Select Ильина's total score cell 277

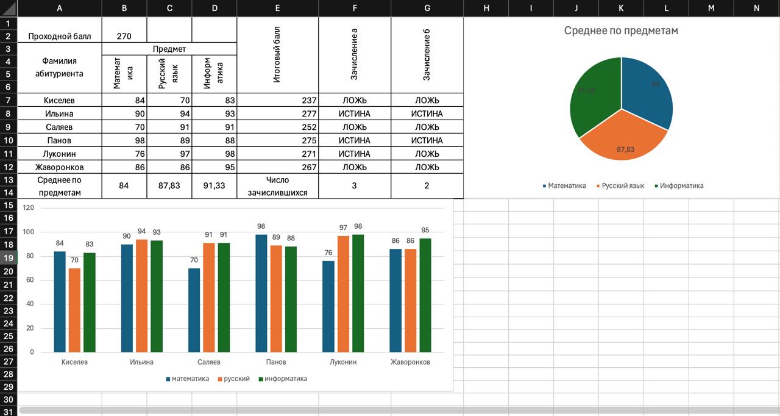point(277,113)
